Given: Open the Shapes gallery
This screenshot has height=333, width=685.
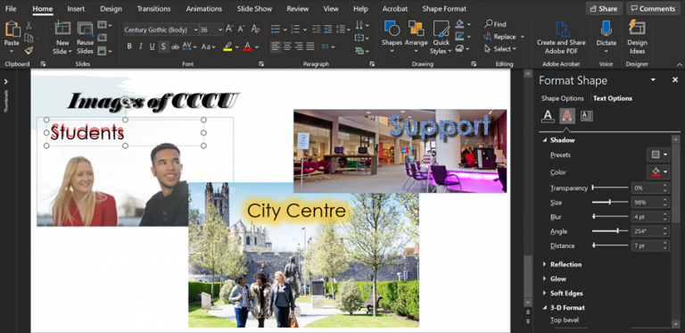Looking at the screenshot, I should tap(392, 37).
